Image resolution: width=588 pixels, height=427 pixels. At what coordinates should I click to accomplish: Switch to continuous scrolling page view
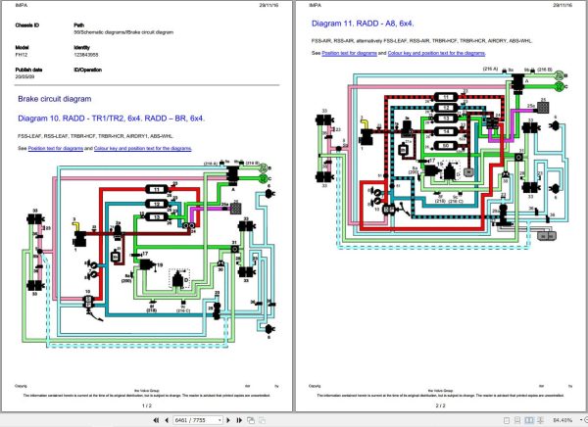pyautogui.click(x=517, y=420)
